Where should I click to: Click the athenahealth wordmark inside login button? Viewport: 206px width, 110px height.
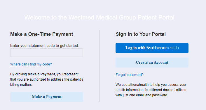[165, 48]
